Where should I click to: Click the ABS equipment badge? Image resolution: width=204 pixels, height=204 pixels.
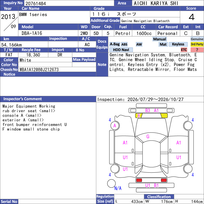pyautogui.click(x=124, y=44)
